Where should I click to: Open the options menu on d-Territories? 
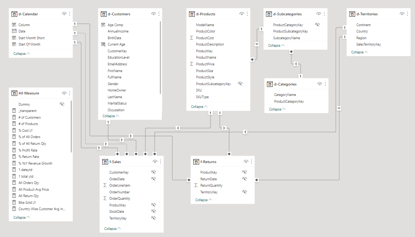point(407,14)
